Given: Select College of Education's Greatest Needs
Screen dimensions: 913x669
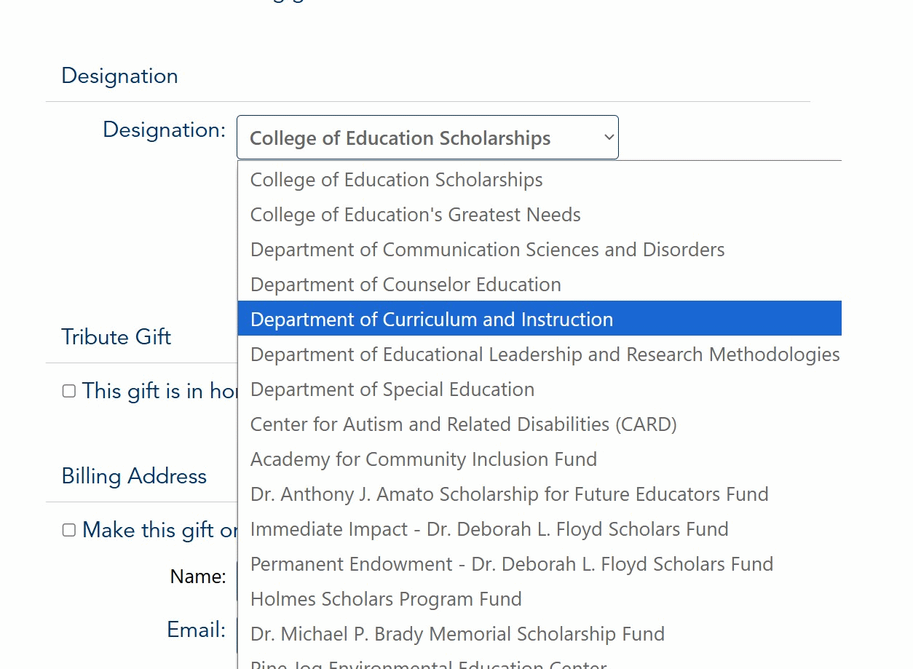Looking at the screenshot, I should (415, 214).
